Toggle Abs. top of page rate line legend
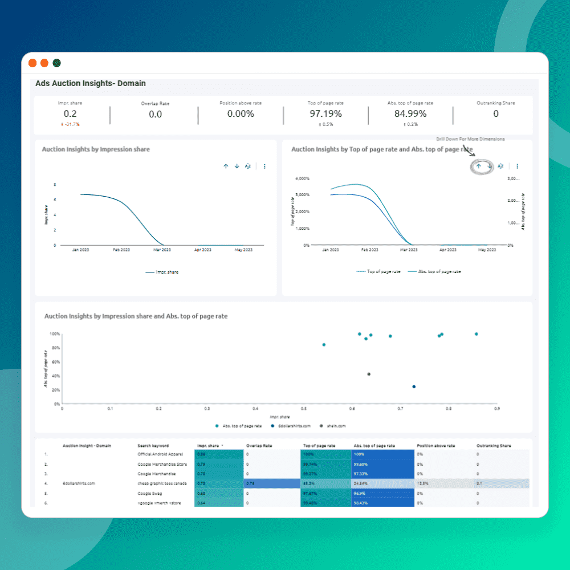Screen dimensions: 570x570 (434, 271)
